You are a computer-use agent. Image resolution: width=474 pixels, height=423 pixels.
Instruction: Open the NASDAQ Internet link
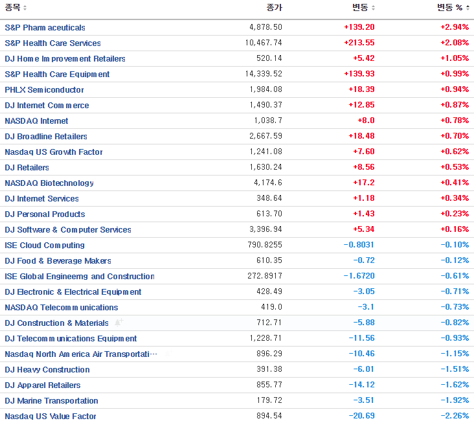click(x=36, y=121)
